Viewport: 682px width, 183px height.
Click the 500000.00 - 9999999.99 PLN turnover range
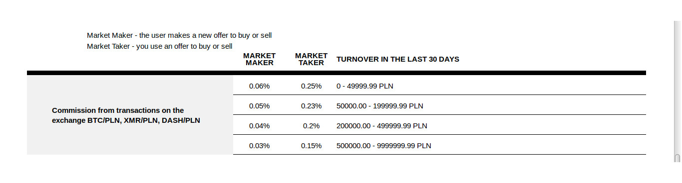(x=384, y=146)
